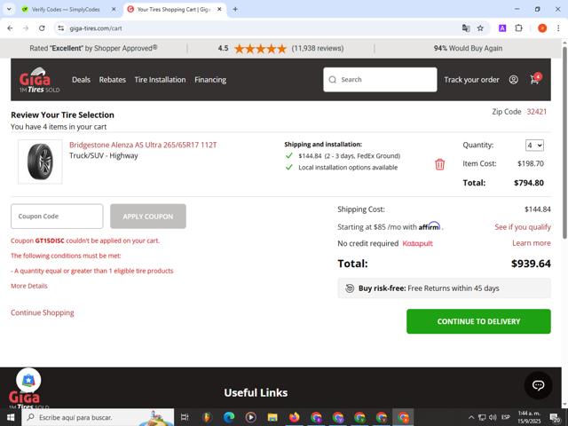Open the Quantity dropdown
The image size is (568, 426).
coord(534,146)
